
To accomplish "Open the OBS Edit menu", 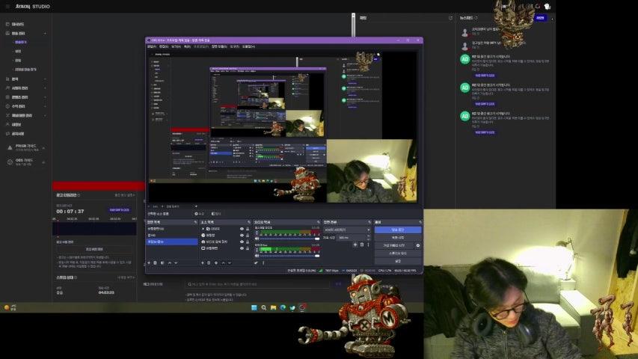I will [x=164, y=46].
